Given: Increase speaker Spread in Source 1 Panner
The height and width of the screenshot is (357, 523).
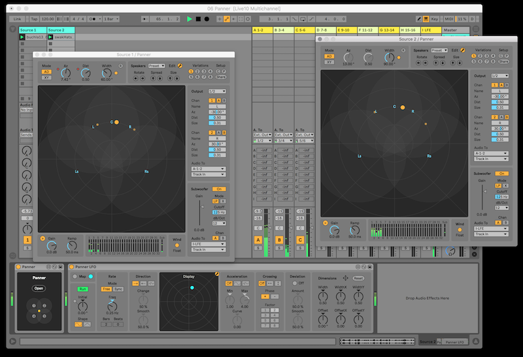Looking at the screenshot, I should tap(153, 78).
